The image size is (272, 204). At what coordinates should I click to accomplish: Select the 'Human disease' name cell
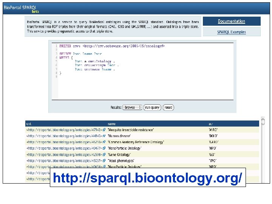[119, 136]
